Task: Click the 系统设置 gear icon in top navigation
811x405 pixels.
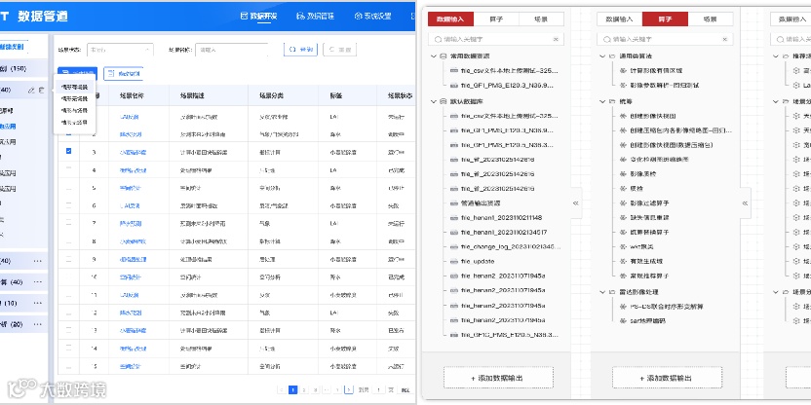Action: click(x=358, y=17)
